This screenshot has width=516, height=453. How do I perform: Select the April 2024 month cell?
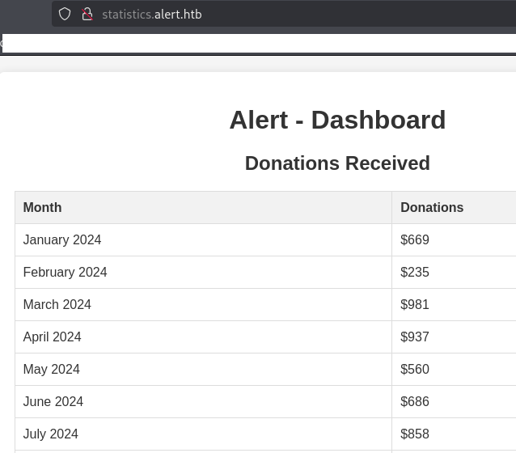coord(52,337)
